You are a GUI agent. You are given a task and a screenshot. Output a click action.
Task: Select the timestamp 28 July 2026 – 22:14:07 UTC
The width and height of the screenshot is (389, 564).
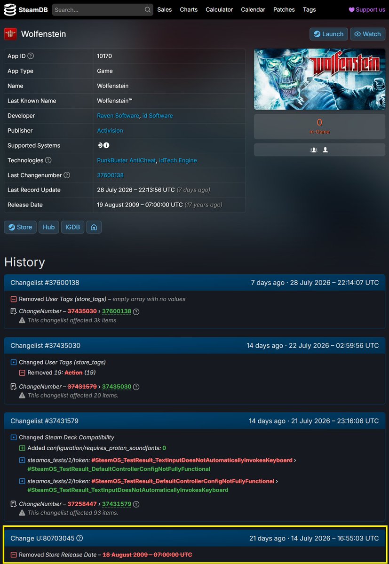click(334, 283)
